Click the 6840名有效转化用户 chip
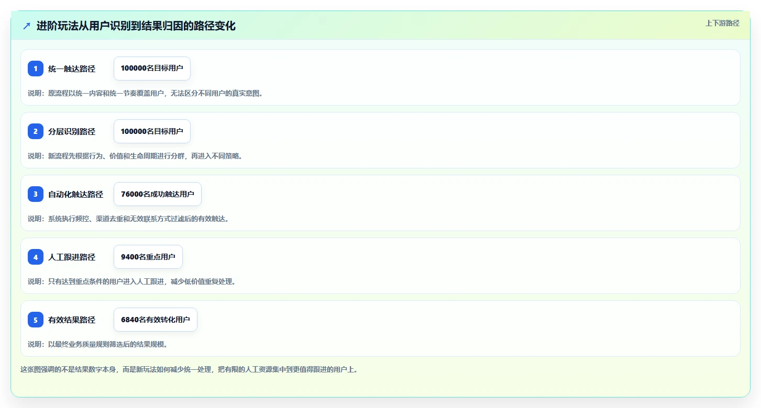 pos(156,320)
